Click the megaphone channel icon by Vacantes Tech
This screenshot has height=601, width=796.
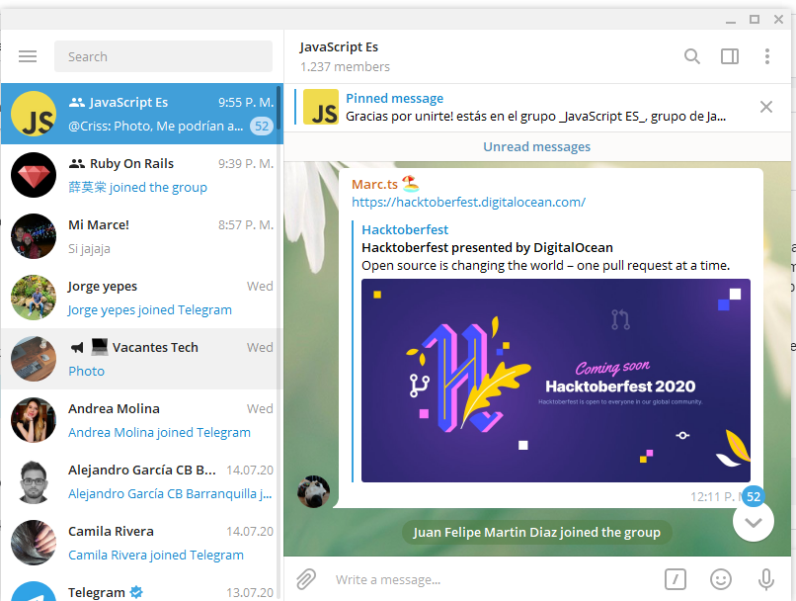pos(77,348)
